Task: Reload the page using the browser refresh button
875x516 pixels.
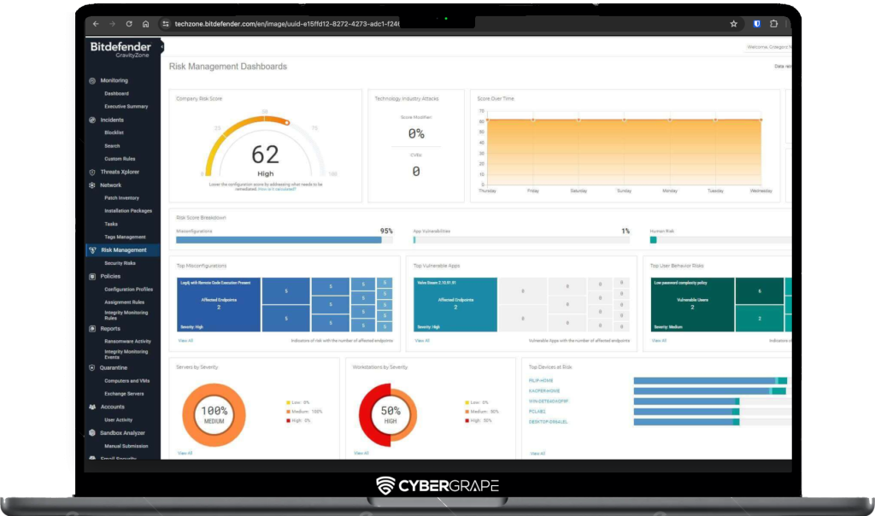Action: 129,24
